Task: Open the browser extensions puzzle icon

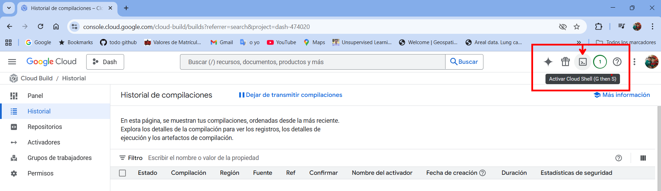Action: point(599,27)
